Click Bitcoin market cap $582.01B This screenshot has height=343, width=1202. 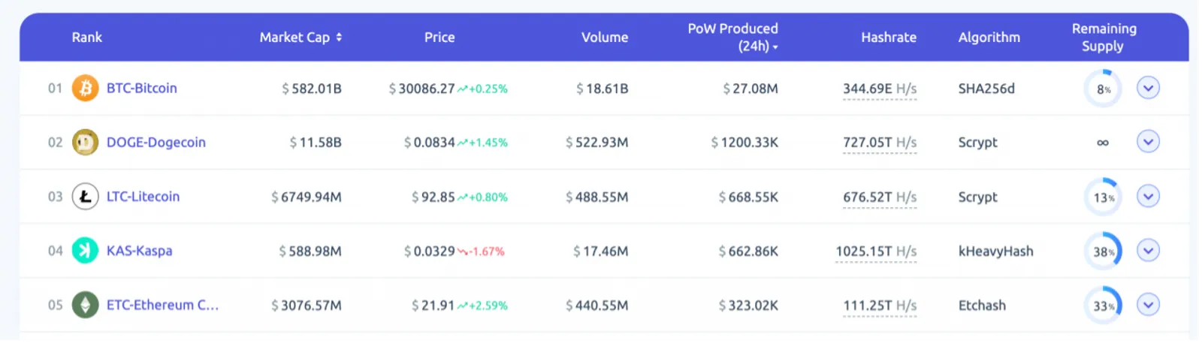pos(312,89)
